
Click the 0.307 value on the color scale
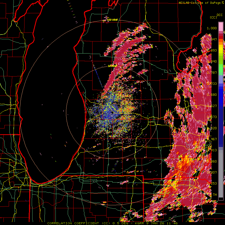212,172
